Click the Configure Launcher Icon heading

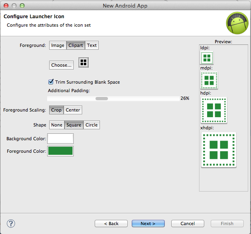(34, 17)
